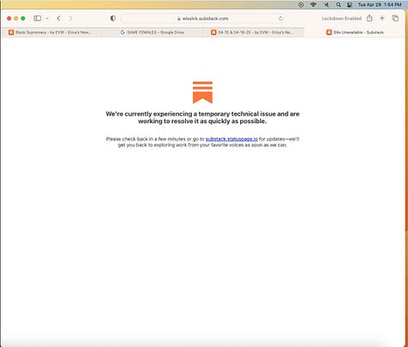Click the green full screen button
The image size is (408, 347).
(23, 18)
